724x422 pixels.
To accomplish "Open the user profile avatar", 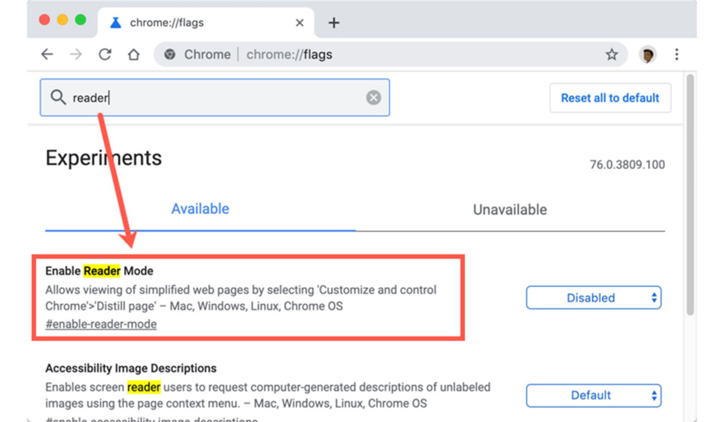I will (648, 55).
